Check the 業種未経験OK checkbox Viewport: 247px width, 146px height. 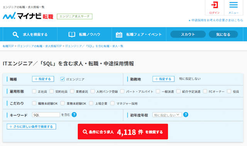pyautogui.click(x=63, y=103)
